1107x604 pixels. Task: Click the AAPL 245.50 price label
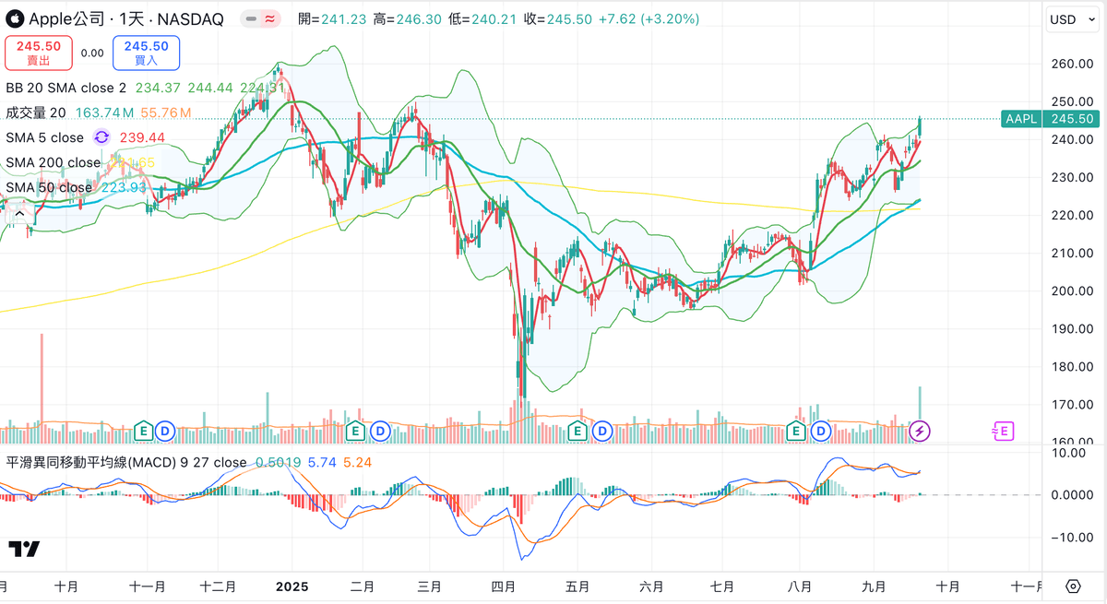click(1049, 119)
